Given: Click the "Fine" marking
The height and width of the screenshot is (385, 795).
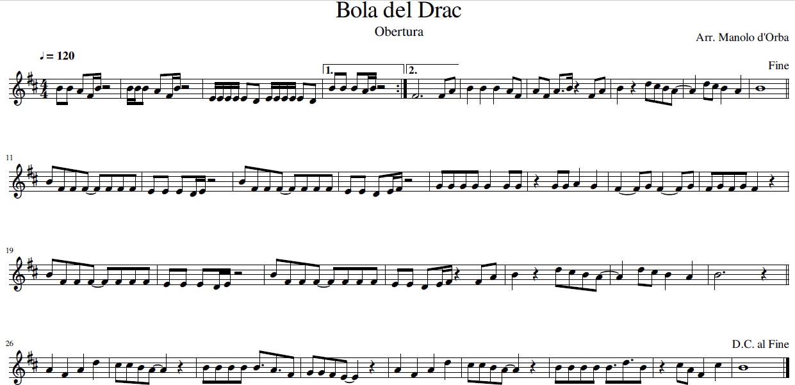Looking at the screenshot, I should [778, 66].
